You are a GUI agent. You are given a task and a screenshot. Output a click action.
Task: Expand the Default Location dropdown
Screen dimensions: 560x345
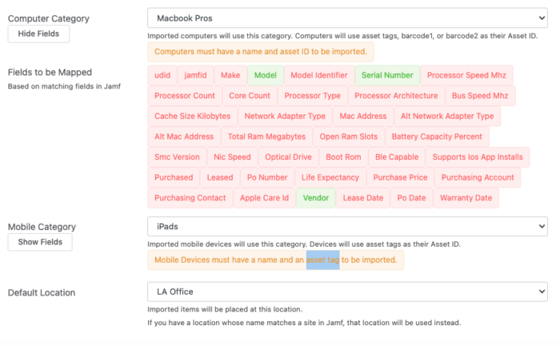(x=347, y=291)
